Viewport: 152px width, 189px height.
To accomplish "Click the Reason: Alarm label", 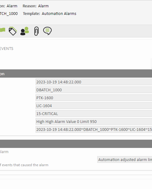I will click(36, 6).
